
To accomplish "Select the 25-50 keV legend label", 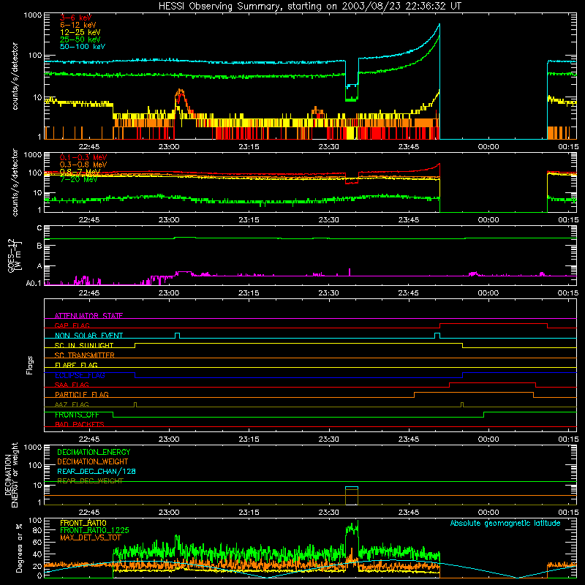I will pyautogui.click(x=80, y=39).
